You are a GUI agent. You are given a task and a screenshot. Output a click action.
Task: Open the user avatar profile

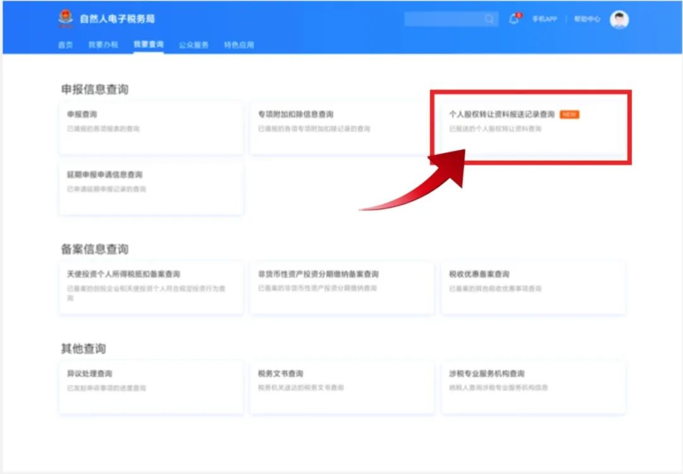coord(619,20)
